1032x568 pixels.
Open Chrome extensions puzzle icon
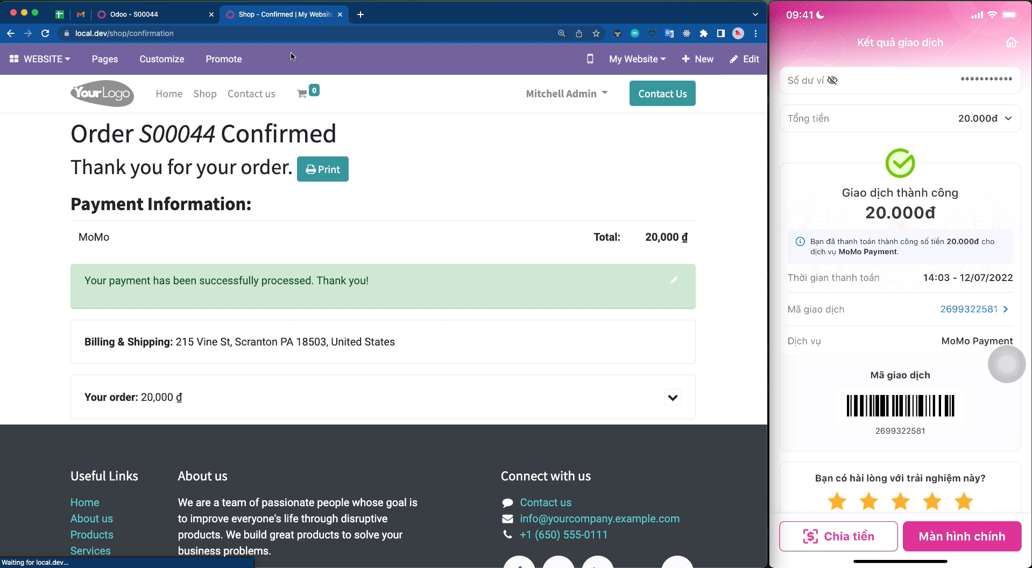pyautogui.click(x=704, y=33)
